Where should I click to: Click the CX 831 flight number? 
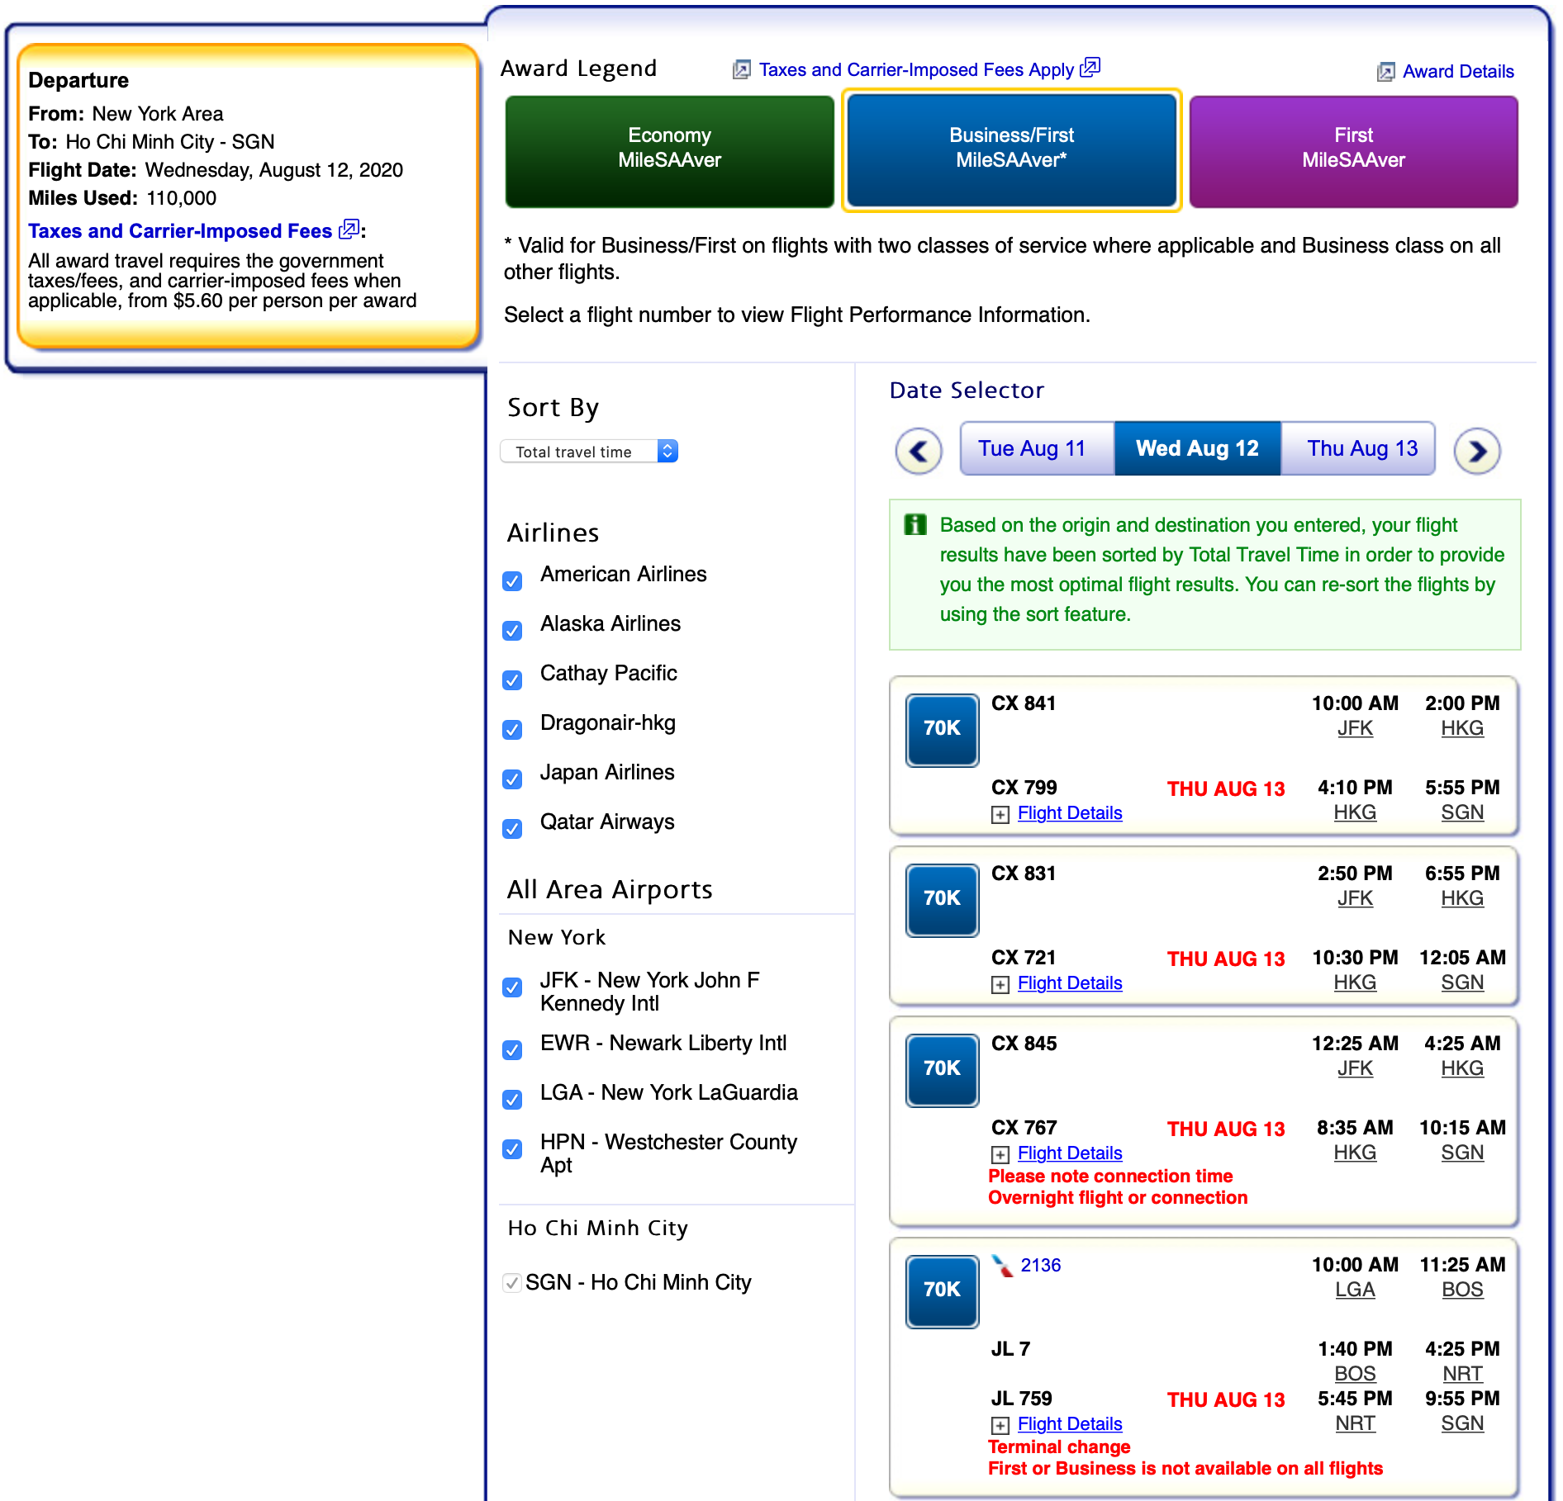click(1024, 874)
